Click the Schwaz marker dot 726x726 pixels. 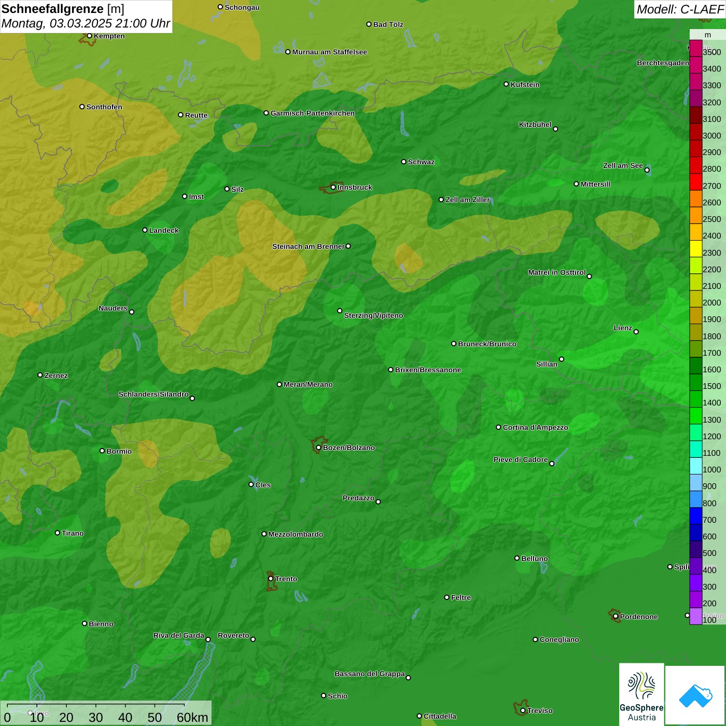(403, 162)
